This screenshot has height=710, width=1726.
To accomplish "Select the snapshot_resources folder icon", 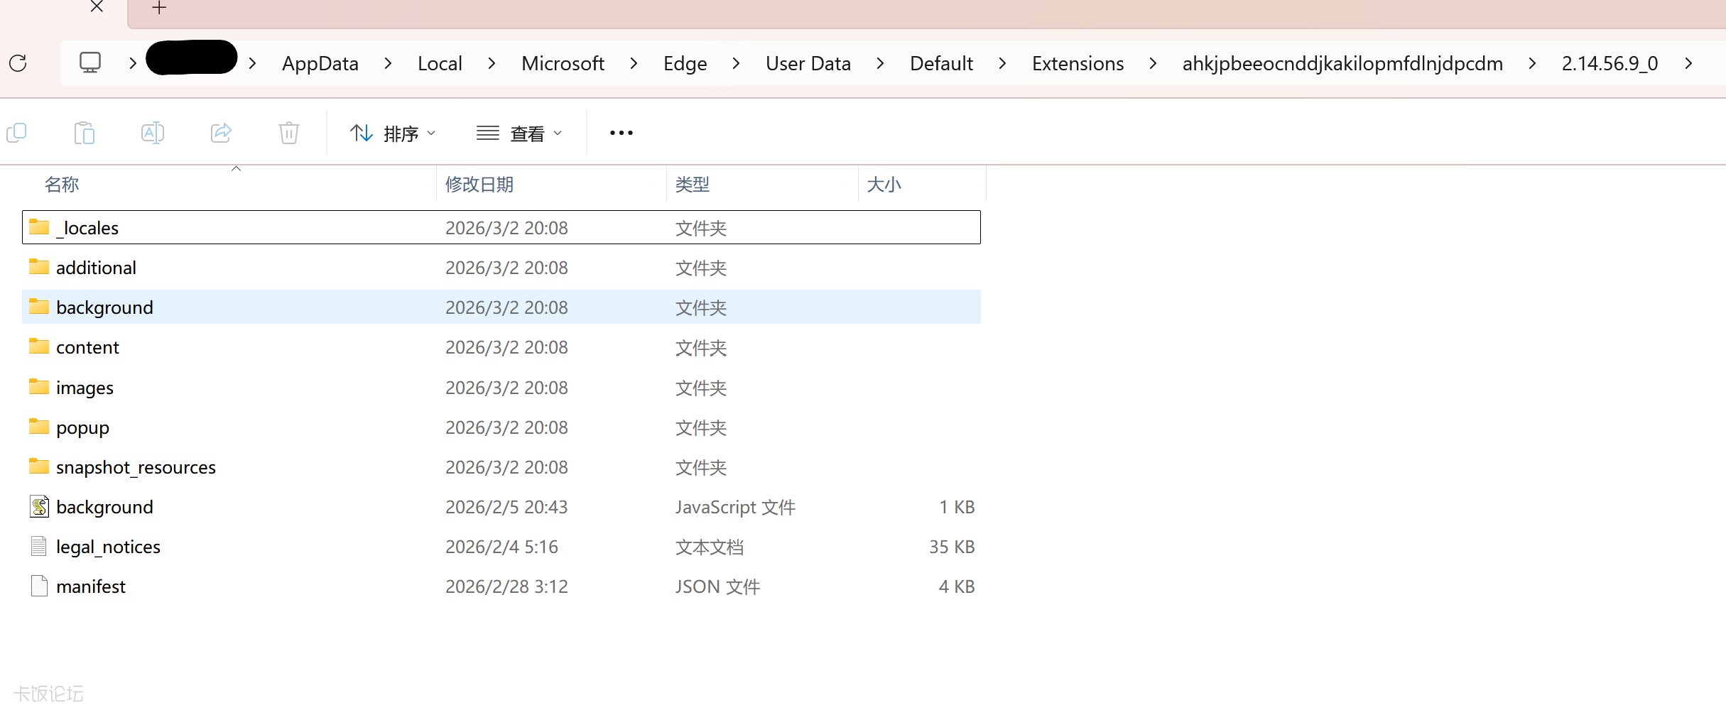I will [x=39, y=466].
